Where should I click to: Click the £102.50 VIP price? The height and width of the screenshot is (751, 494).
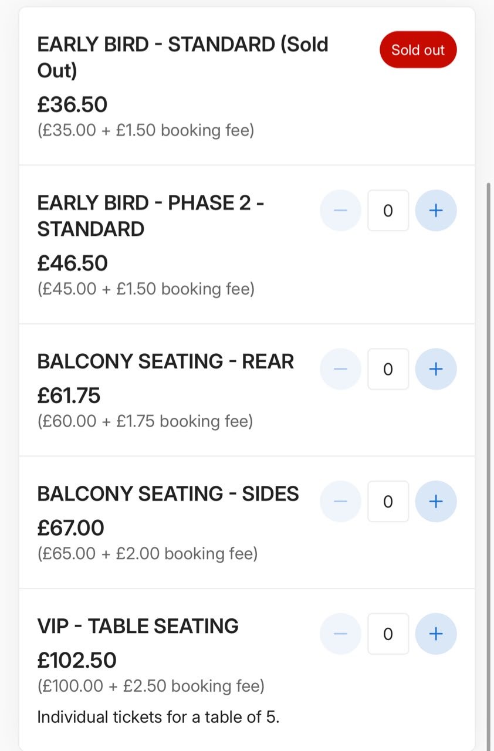click(x=77, y=661)
